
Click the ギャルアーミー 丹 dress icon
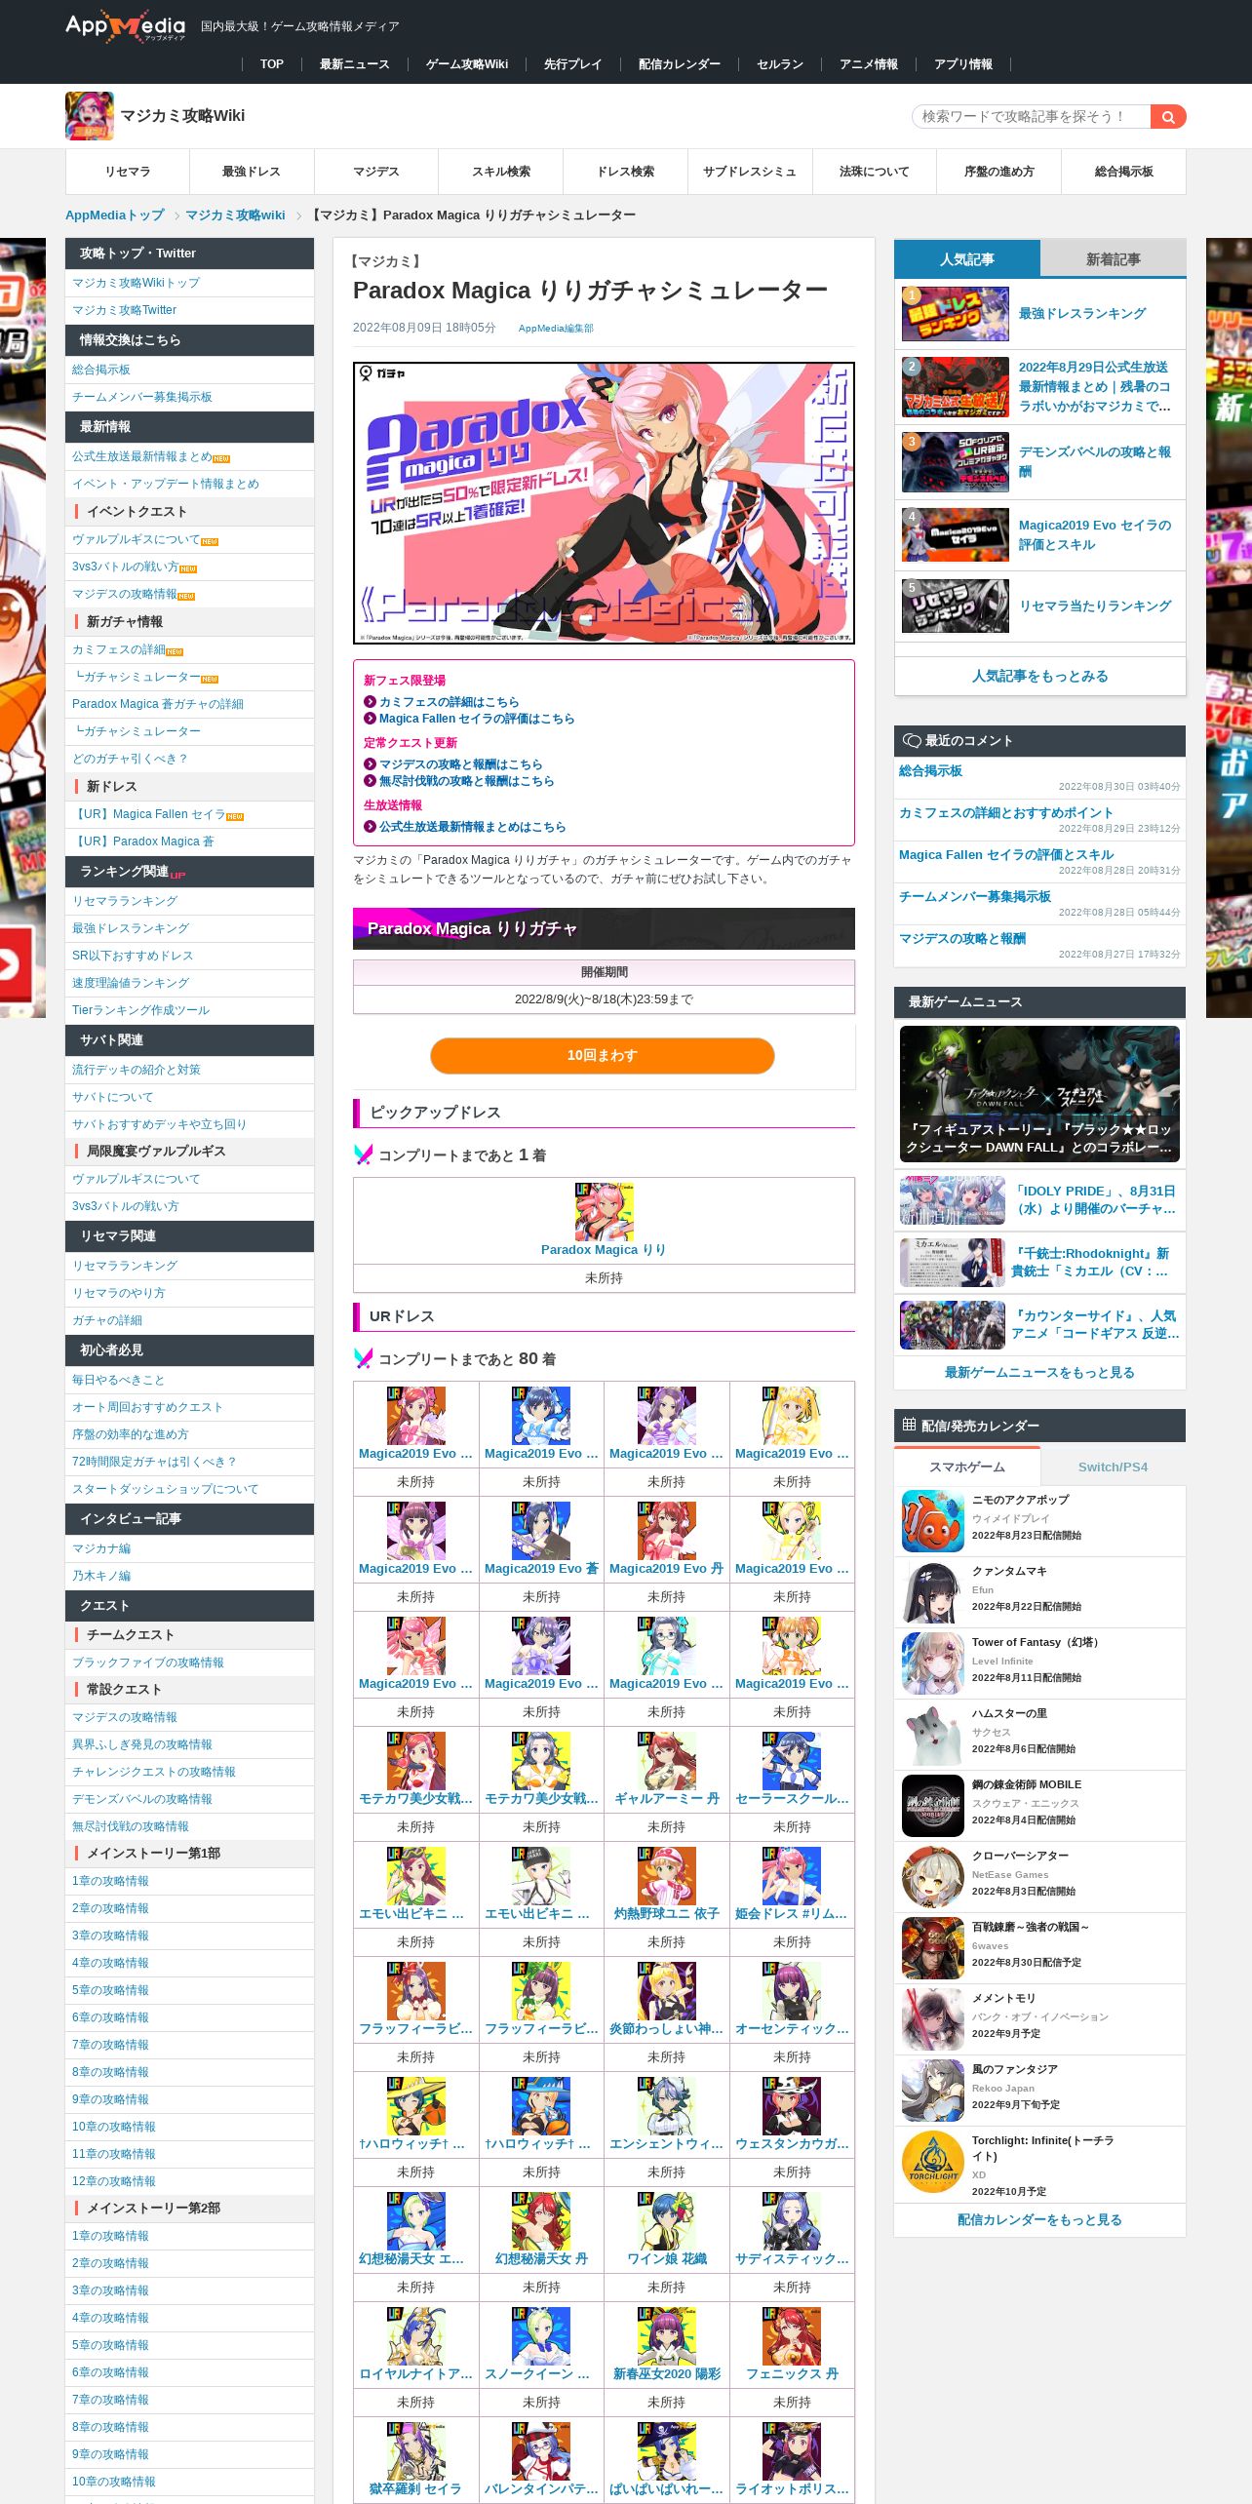click(x=666, y=1760)
